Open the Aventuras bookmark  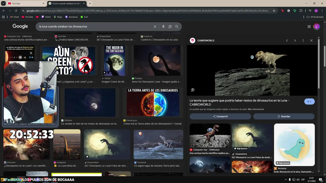coord(71,17)
